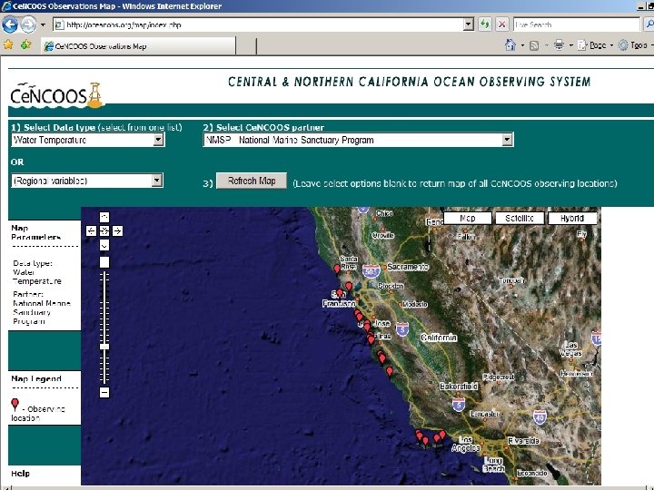Viewport: 654px width, 490px height.
Task: Pan the map down with the arrow
Action: [x=104, y=245]
